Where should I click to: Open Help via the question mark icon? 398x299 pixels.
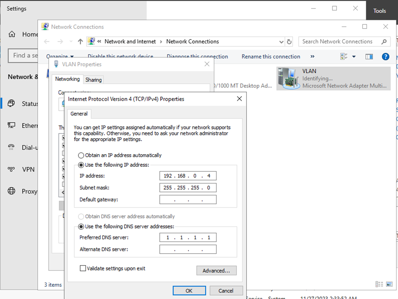point(385,56)
